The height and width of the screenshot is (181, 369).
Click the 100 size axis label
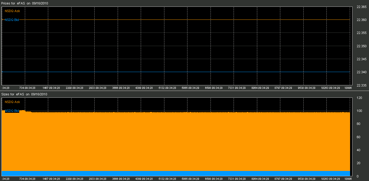coord(360,111)
